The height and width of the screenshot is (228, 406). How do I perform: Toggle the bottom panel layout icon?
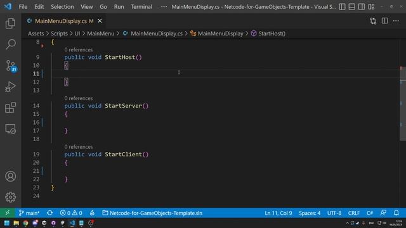pos(351,7)
